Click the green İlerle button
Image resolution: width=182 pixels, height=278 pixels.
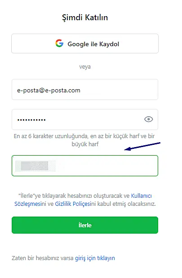[x=85, y=225]
